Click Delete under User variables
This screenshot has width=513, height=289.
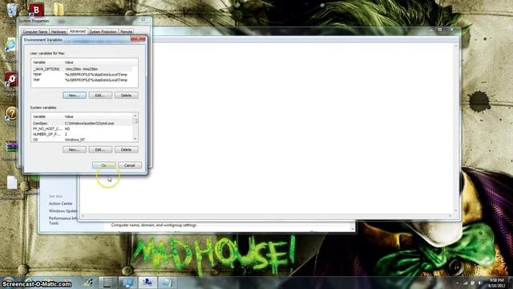coord(127,96)
